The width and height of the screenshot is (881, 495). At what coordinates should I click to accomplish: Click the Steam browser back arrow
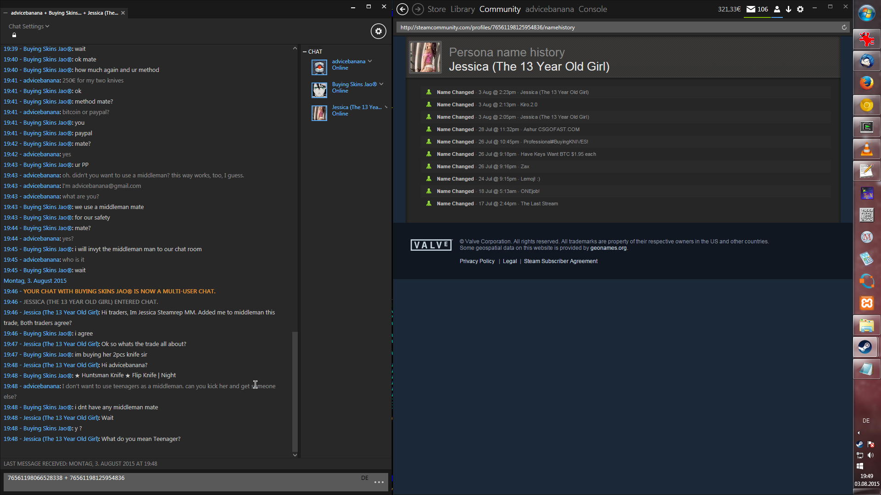[x=402, y=9]
